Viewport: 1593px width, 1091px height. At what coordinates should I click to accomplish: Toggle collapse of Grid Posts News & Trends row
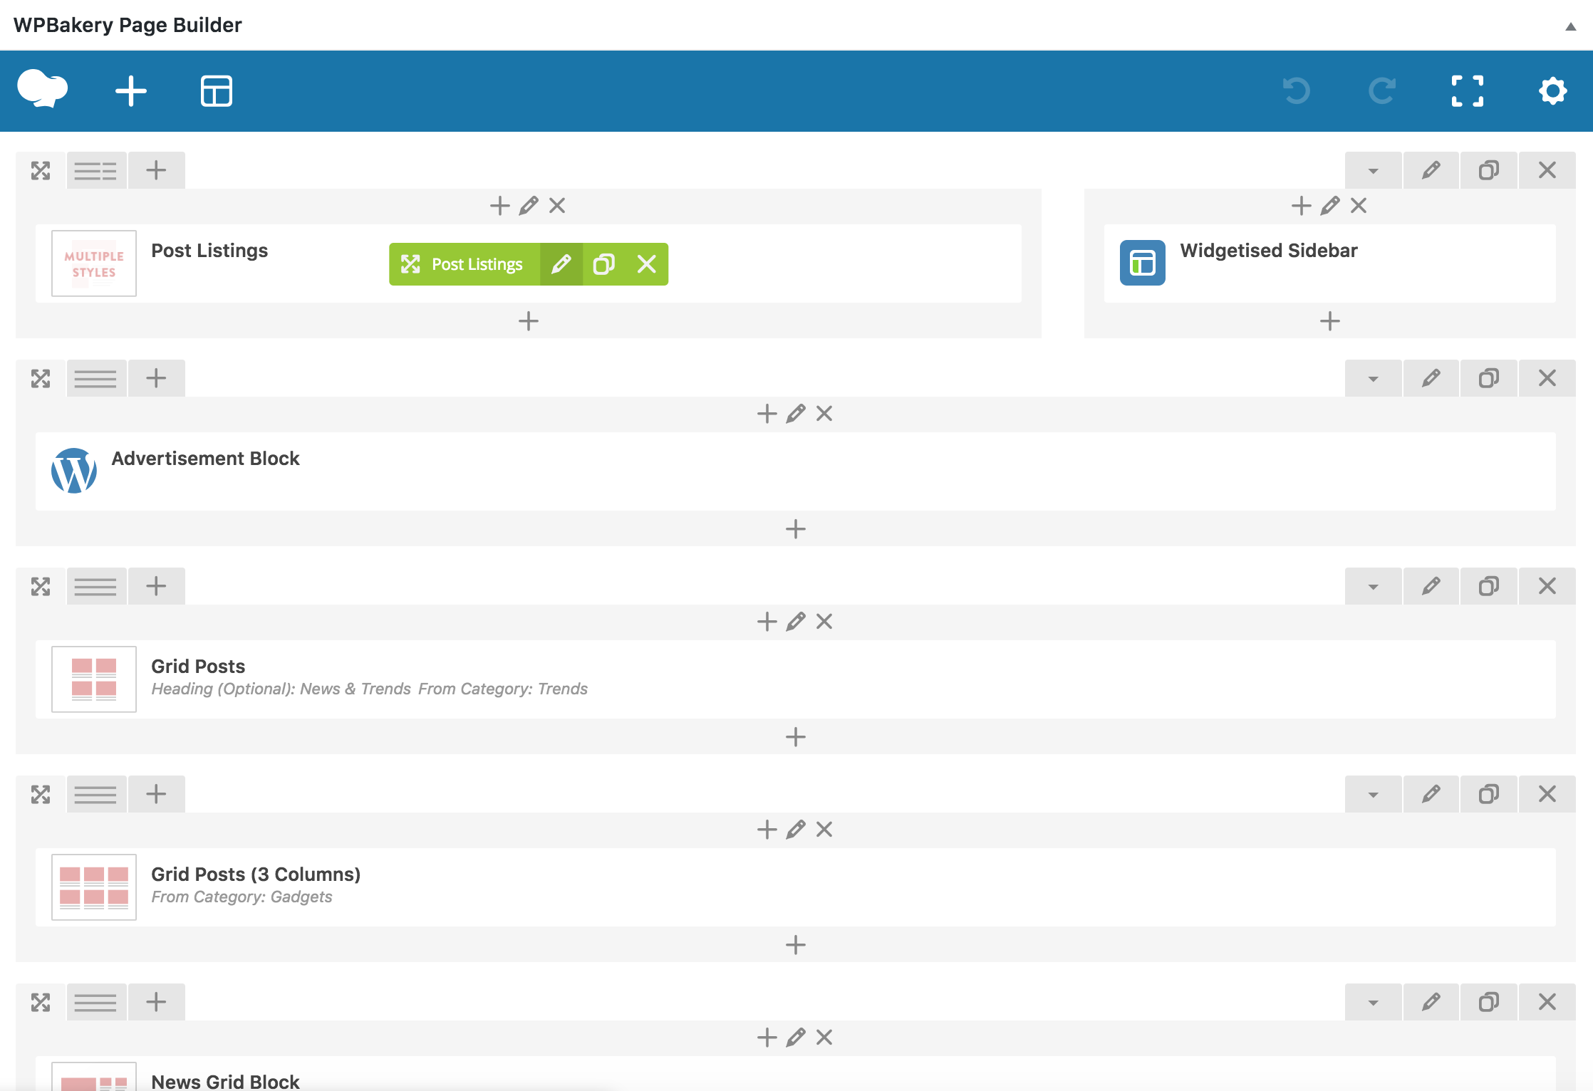coord(1373,586)
